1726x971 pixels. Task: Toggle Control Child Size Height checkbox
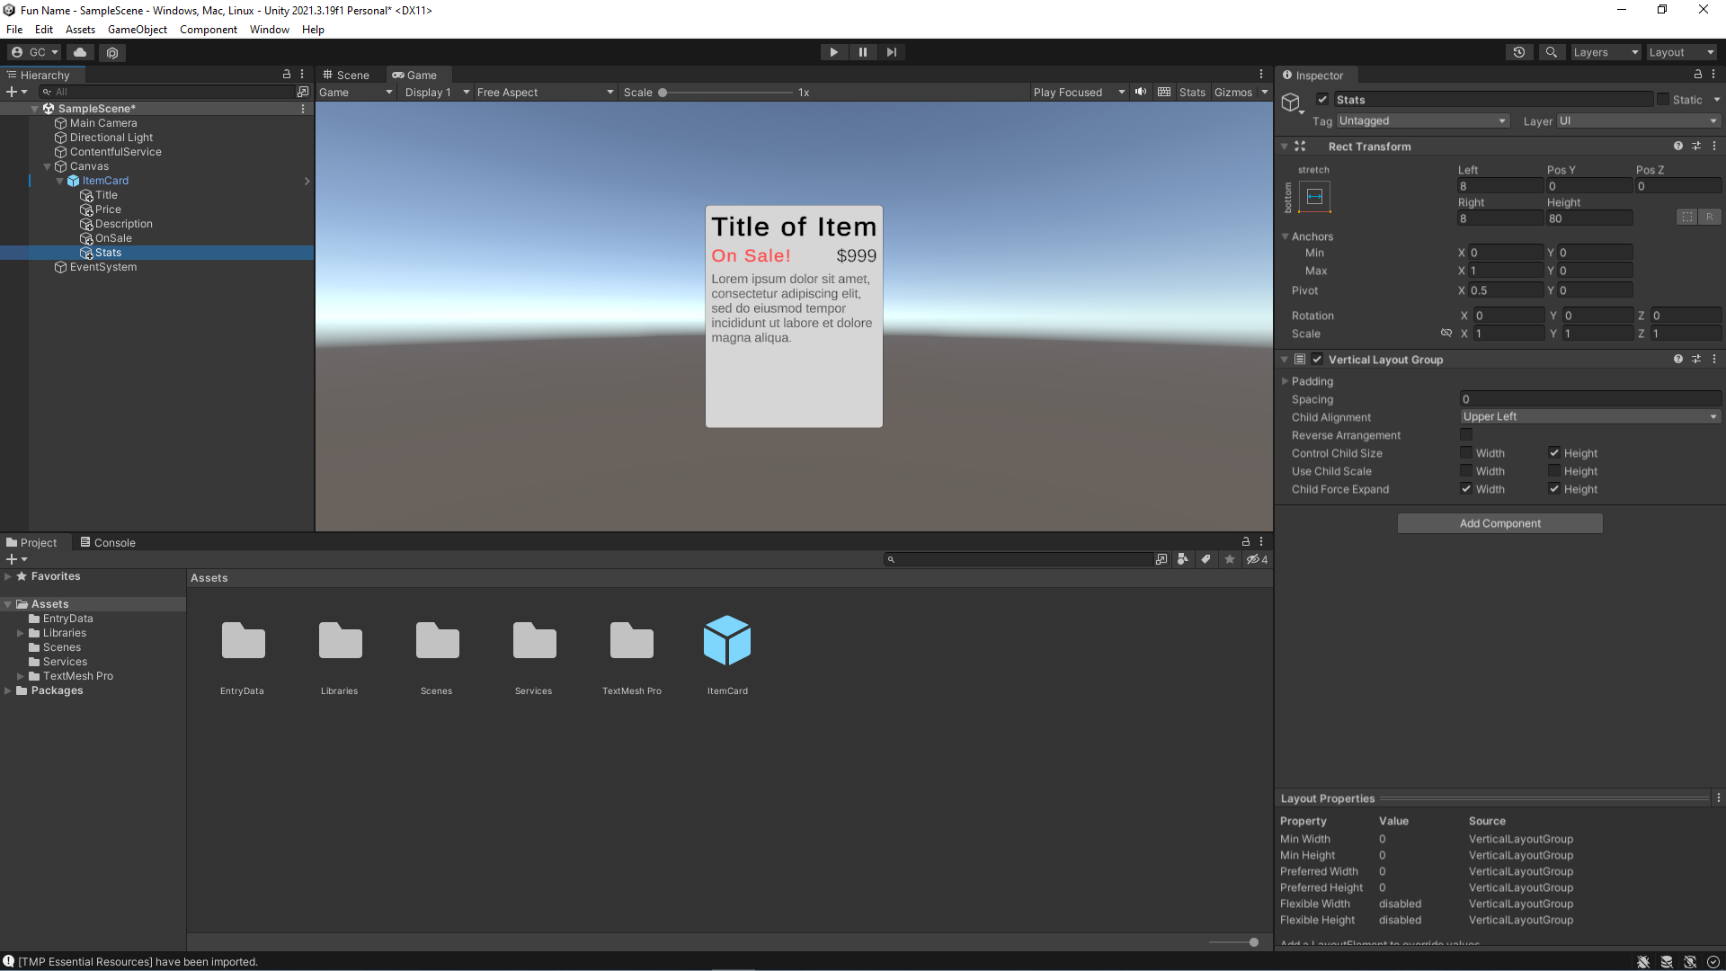1553,451
